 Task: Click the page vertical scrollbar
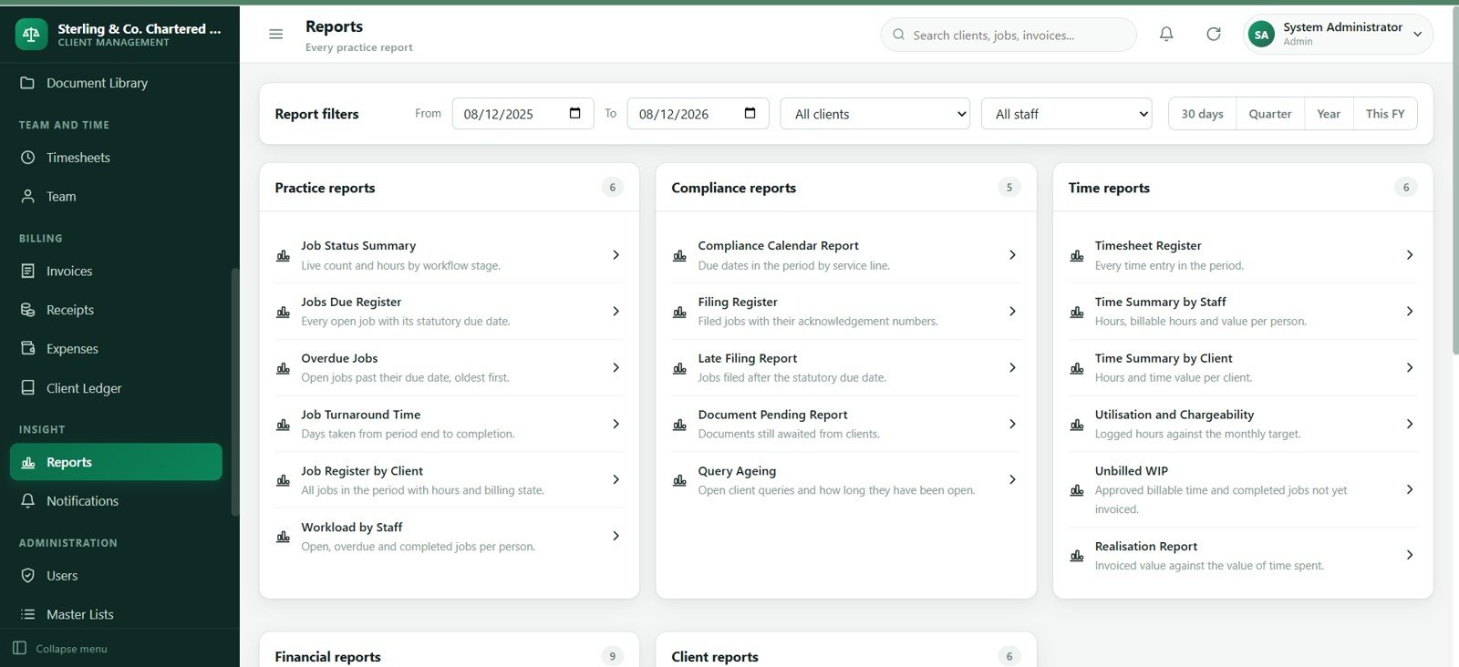(x=1454, y=182)
